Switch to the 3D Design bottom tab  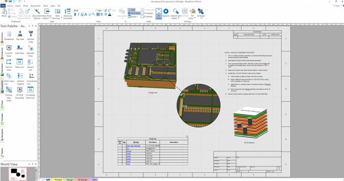coord(82,179)
